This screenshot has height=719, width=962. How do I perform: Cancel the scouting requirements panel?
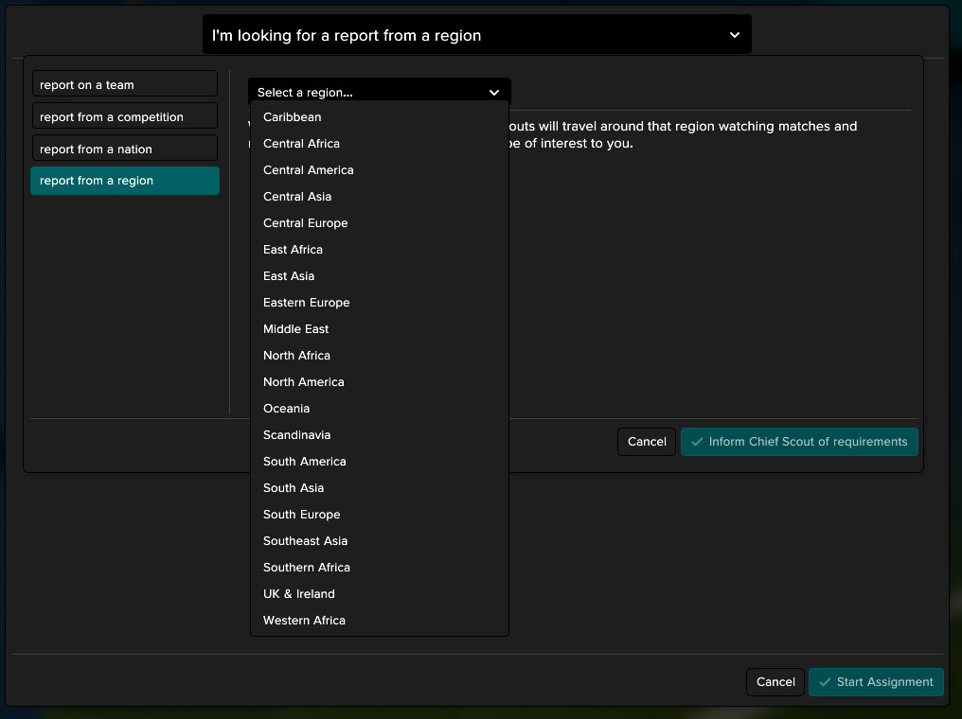(x=647, y=442)
